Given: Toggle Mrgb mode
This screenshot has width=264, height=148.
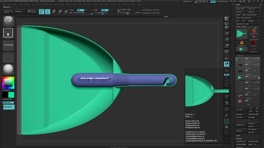Looking at the screenshot, I should (71, 10).
